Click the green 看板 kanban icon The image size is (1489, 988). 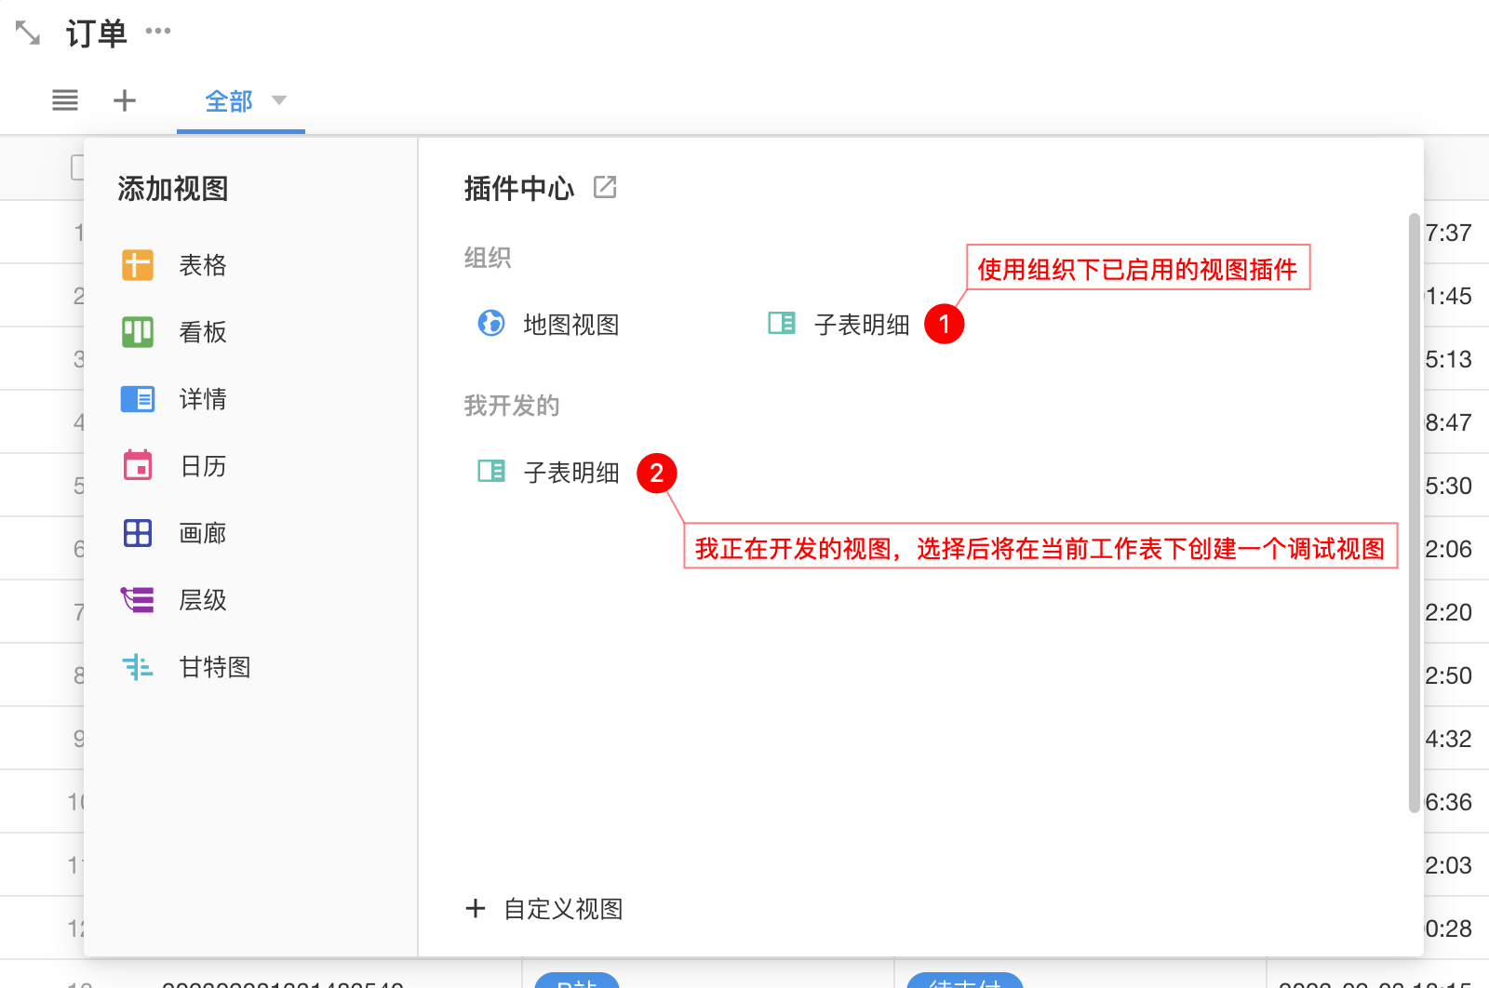click(138, 332)
